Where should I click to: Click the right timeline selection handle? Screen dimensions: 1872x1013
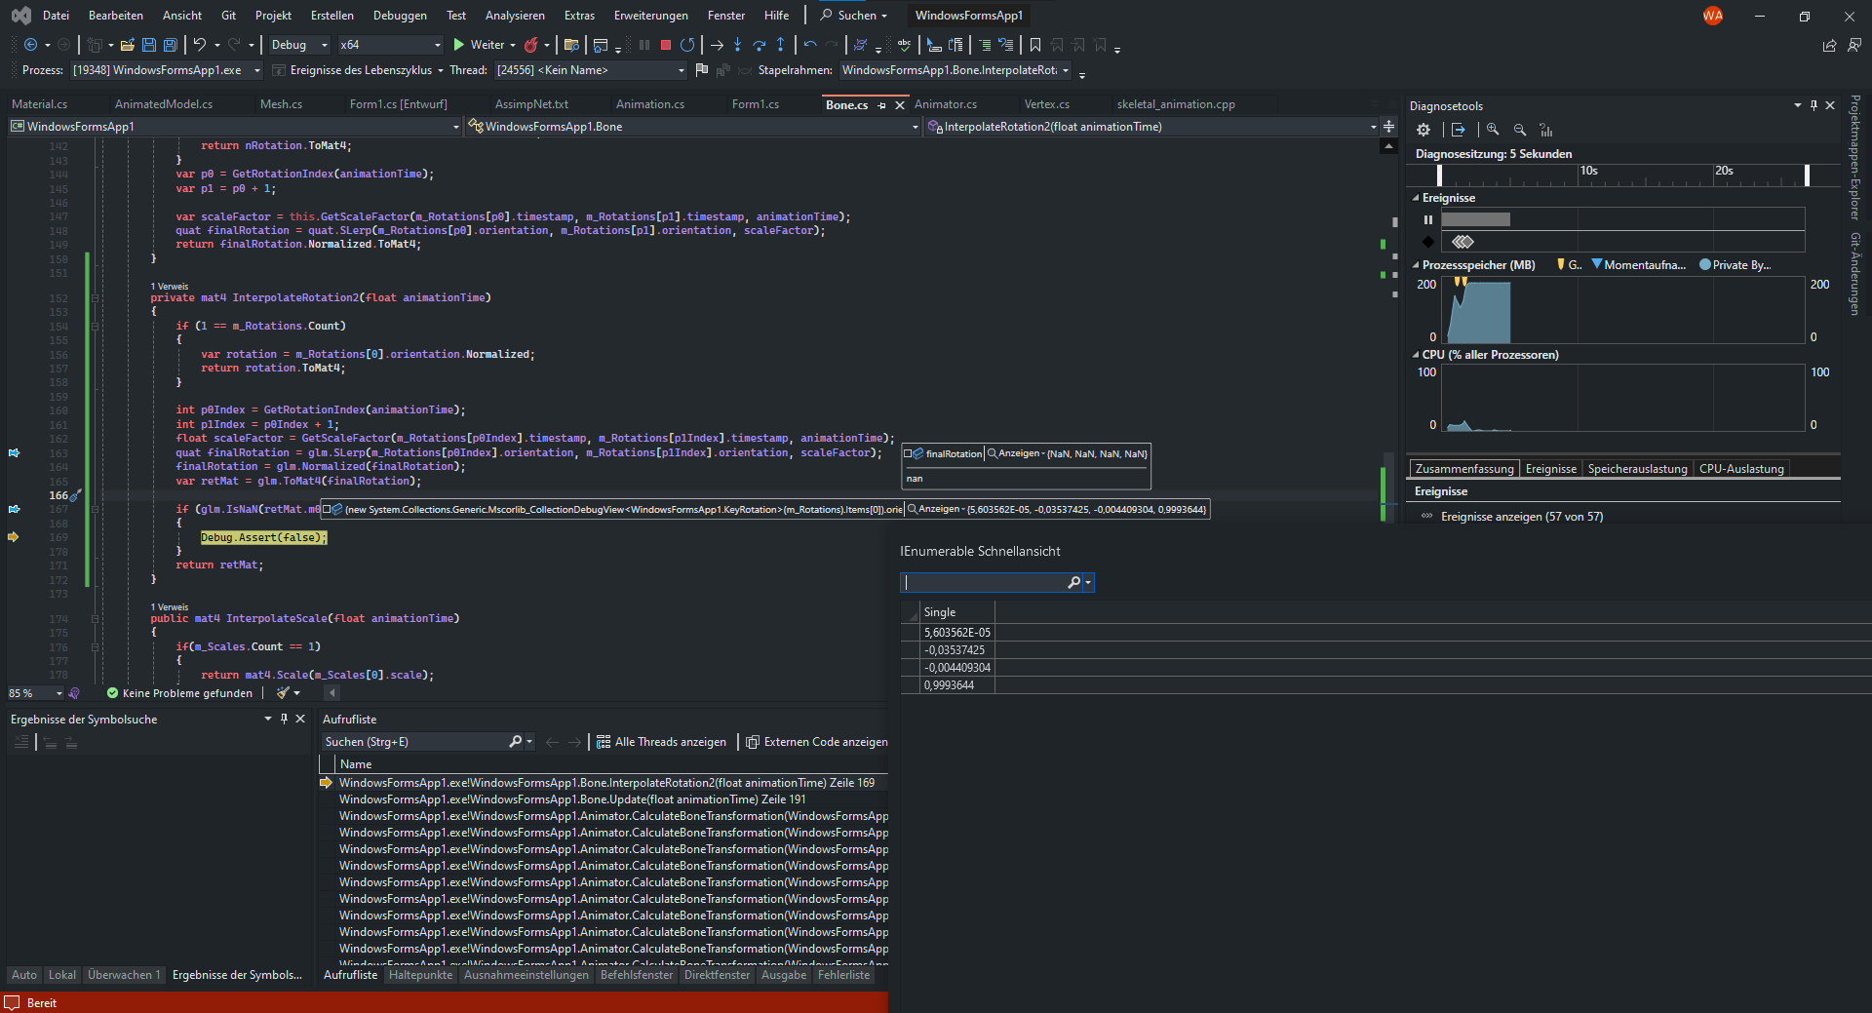pyautogui.click(x=1807, y=175)
